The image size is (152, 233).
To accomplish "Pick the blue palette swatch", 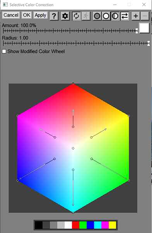I will [x=91, y=225].
